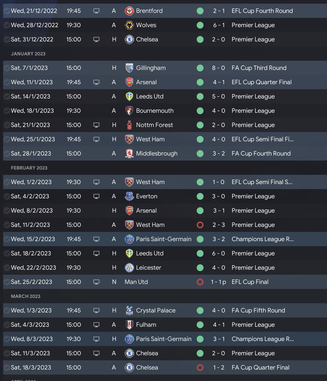Click the red loss indicator for West Ham 2 - 3
The width and height of the screenshot is (327, 381).
coord(200,225)
